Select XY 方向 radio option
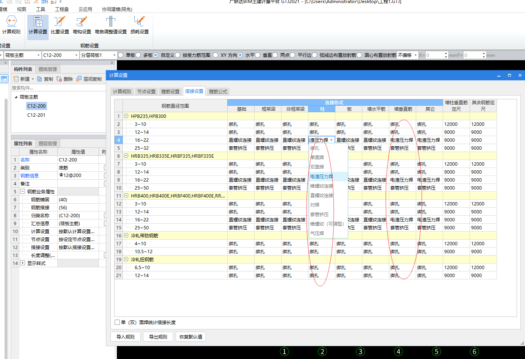Image resolution: width=525 pixels, height=359 pixels. [215, 55]
